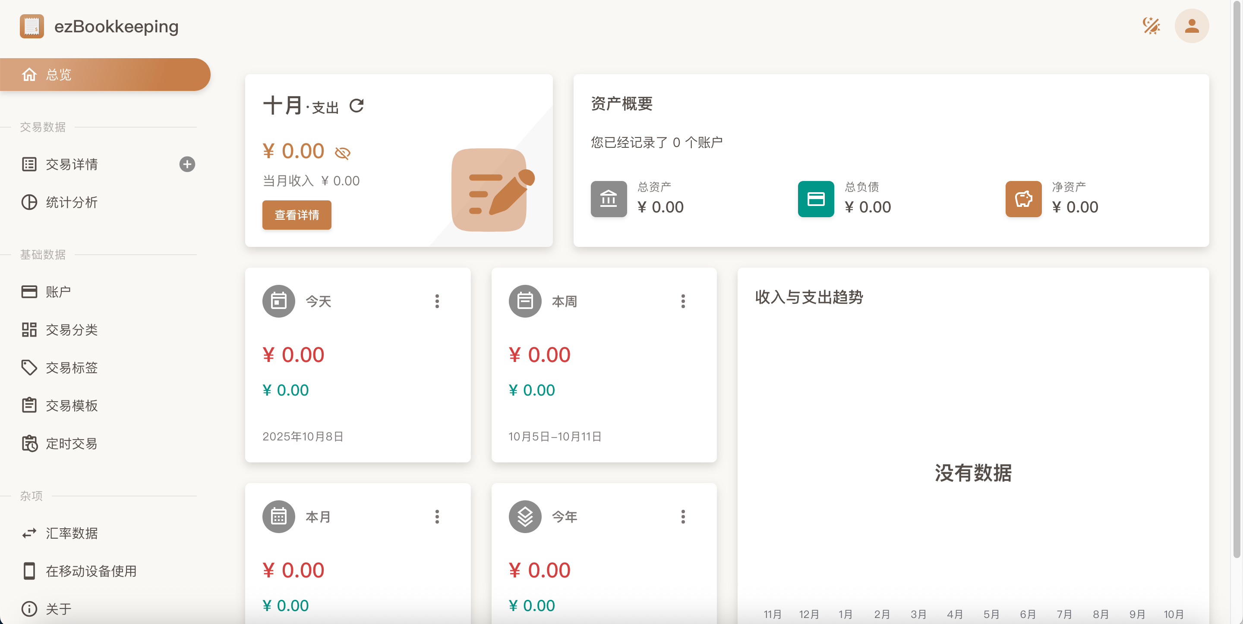
Task: Click the 今天 calendar icon
Action: 278,301
